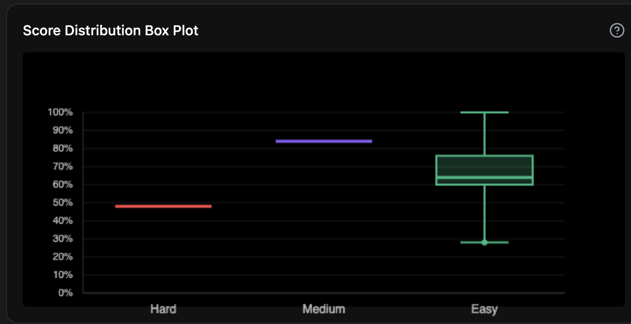
Task: Select the red Hard box plot line
Action: tap(163, 205)
